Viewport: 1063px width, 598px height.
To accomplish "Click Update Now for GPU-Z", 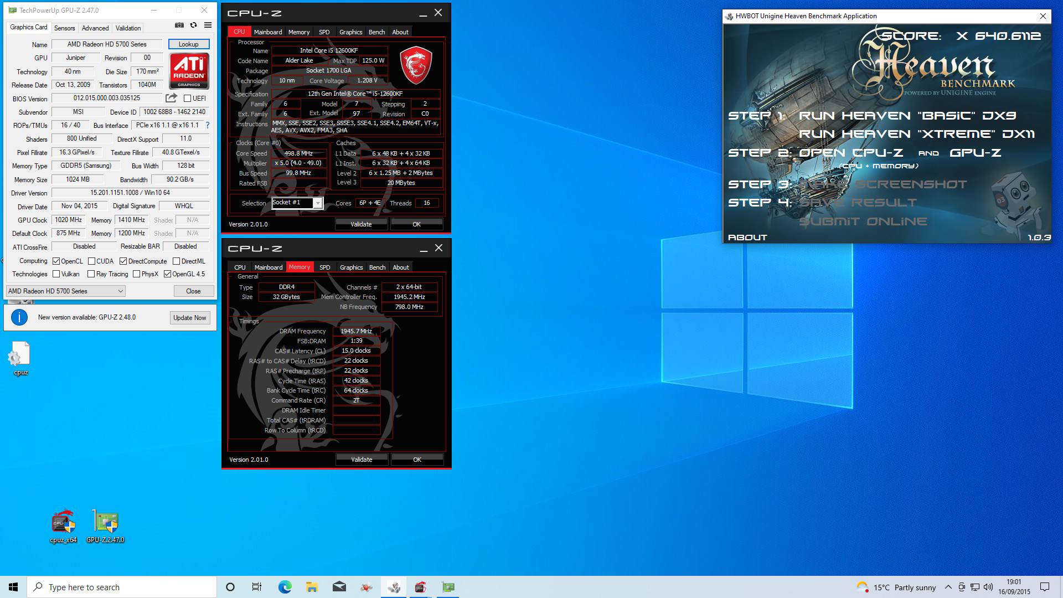I will pyautogui.click(x=189, y=318).
